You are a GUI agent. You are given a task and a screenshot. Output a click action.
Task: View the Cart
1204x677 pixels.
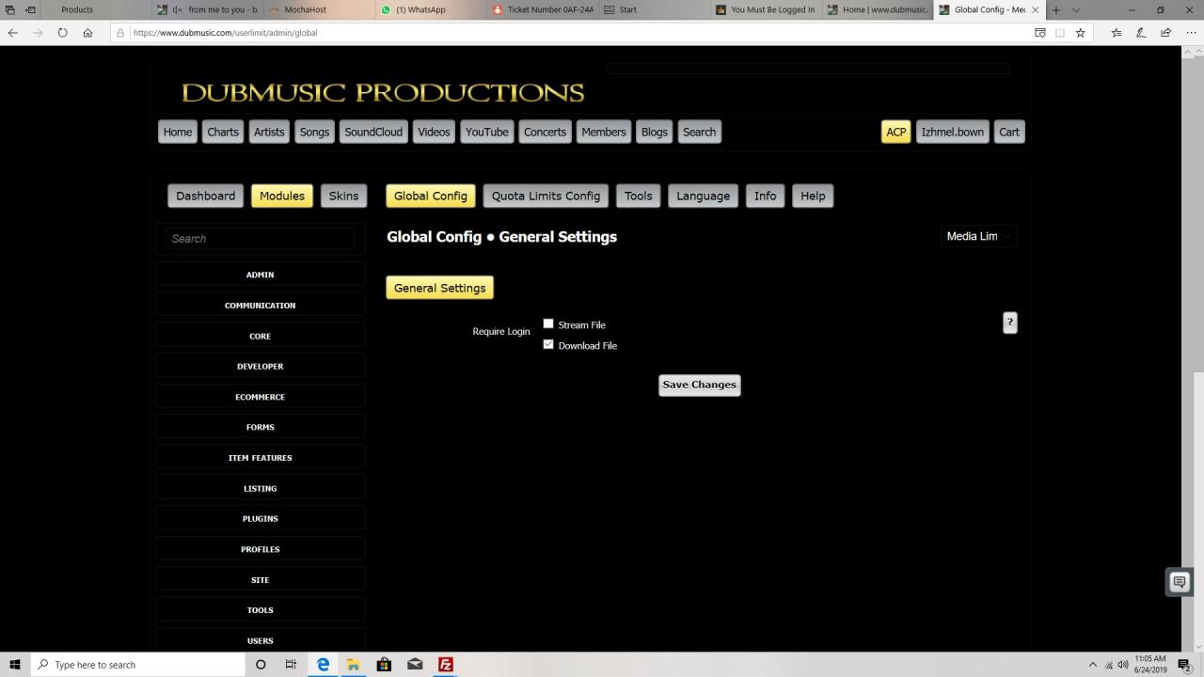[x=1009, y=132]
